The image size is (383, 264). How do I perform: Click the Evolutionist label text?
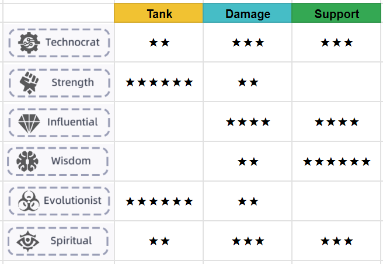click(72, 200)
